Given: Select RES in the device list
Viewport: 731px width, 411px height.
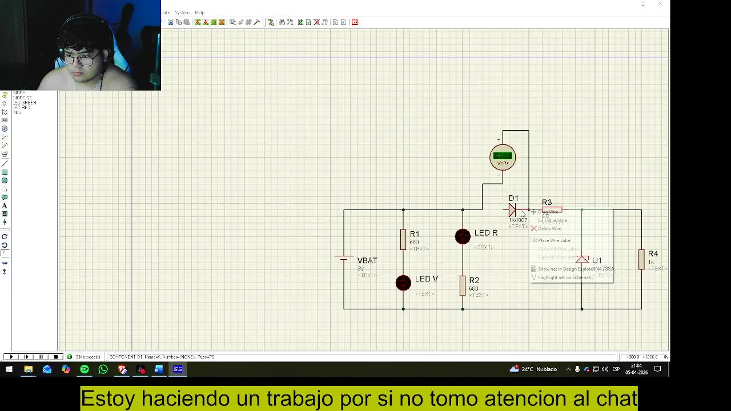Looking at the screenshot, I should tap(17, 112).
